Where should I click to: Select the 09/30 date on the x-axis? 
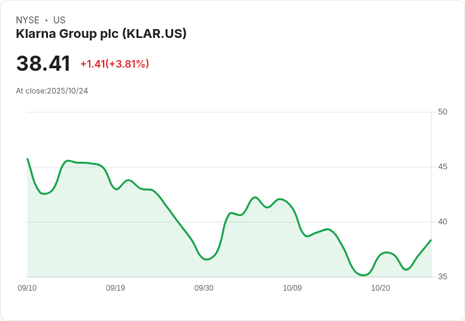pos(204,288)
